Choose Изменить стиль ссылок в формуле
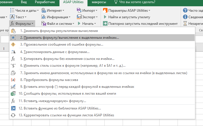203x126 pixels. click(x=102, y=66)
